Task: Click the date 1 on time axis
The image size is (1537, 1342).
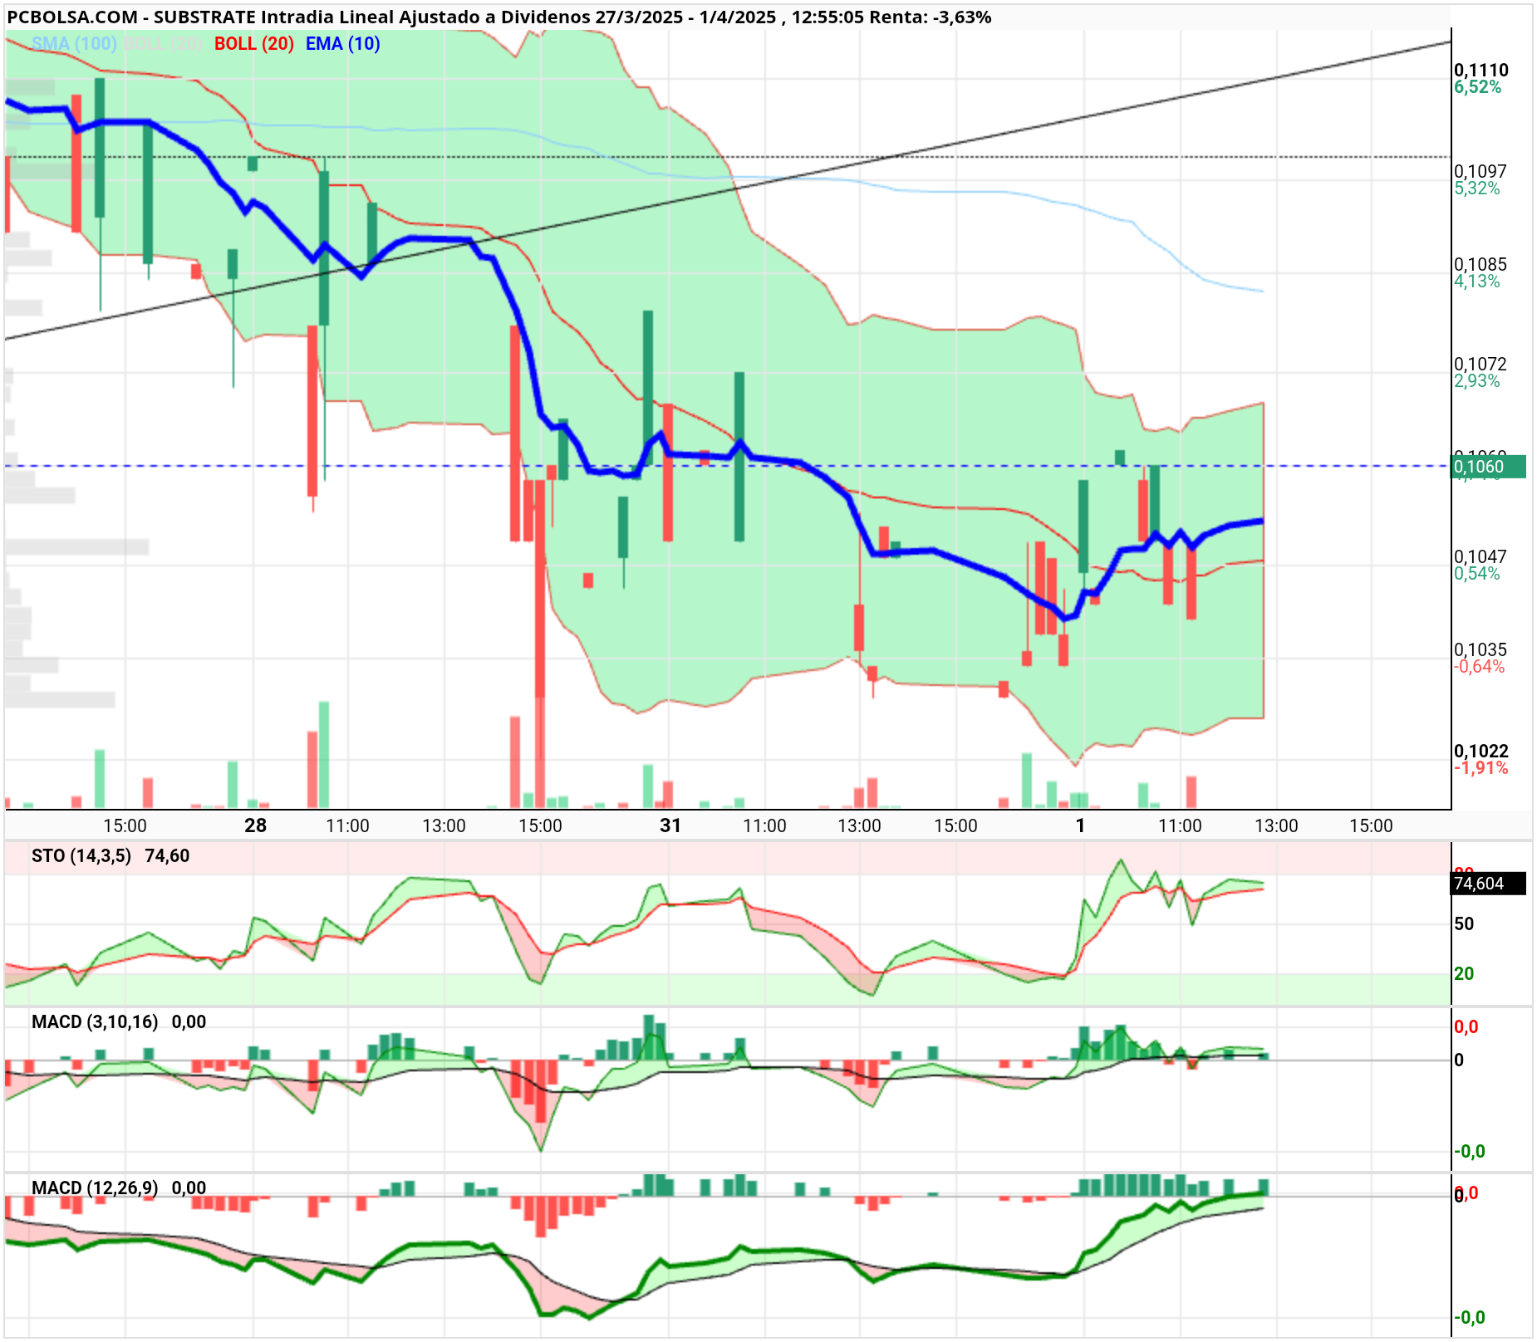Action: [x=1080, y=825]
